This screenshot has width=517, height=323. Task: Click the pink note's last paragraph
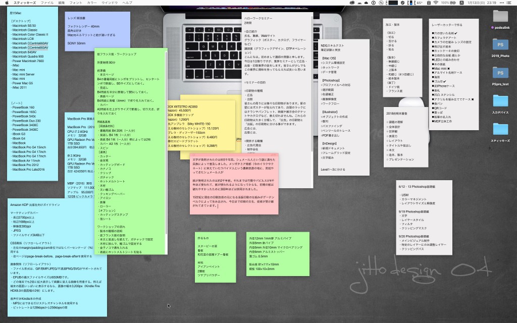pyautogui.click(x=233, y=201)
